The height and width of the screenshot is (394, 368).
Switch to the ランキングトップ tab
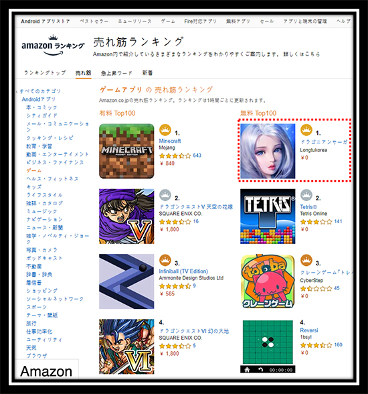45,73
